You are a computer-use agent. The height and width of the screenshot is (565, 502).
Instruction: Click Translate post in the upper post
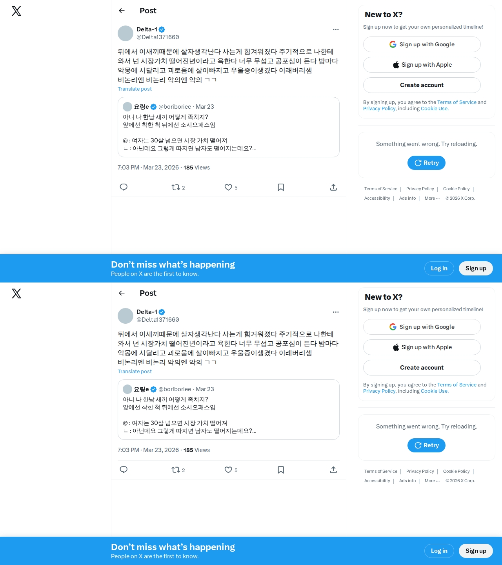click(x=135, y=89)
